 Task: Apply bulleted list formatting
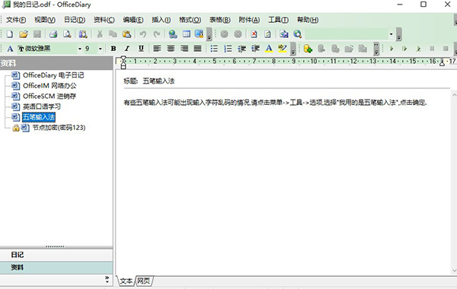[x=214, y=49]
